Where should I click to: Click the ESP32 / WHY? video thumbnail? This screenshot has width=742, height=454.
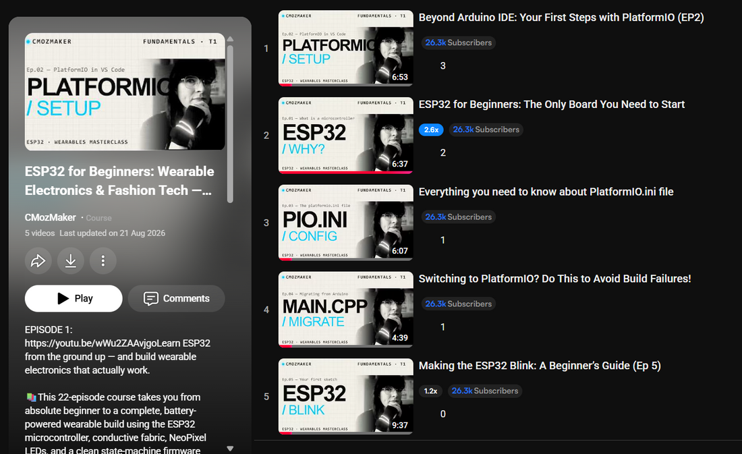pos(345,136)
